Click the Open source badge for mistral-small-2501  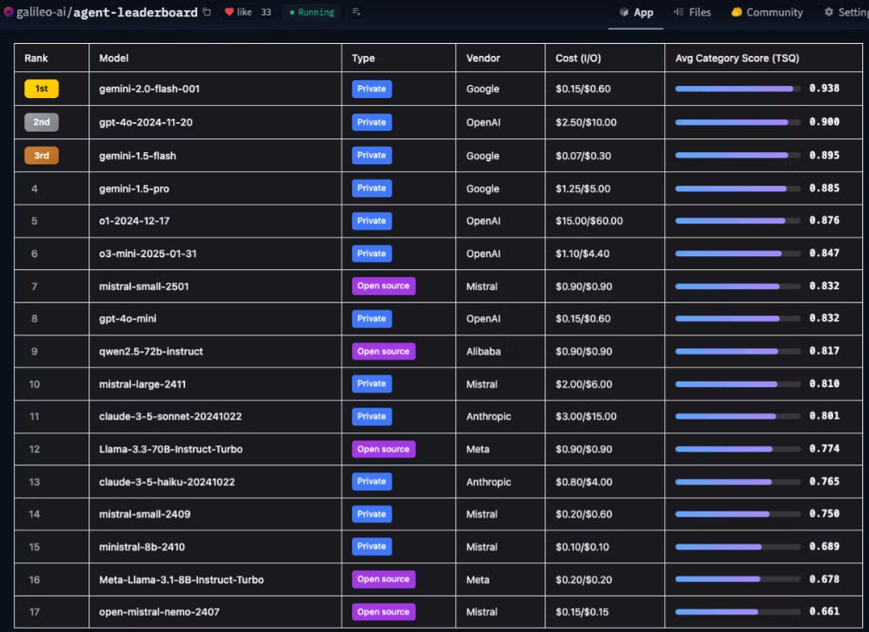(384, 285)
